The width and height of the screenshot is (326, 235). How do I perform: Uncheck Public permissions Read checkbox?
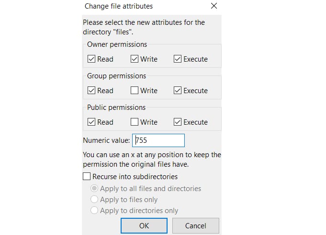coord(91,122)
